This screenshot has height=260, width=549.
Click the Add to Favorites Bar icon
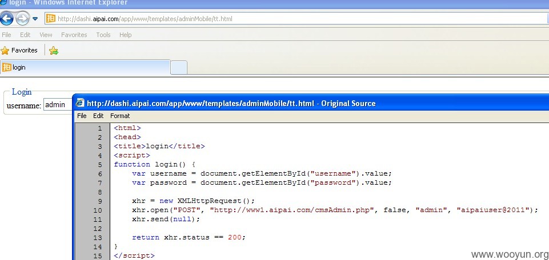(54, 51)
